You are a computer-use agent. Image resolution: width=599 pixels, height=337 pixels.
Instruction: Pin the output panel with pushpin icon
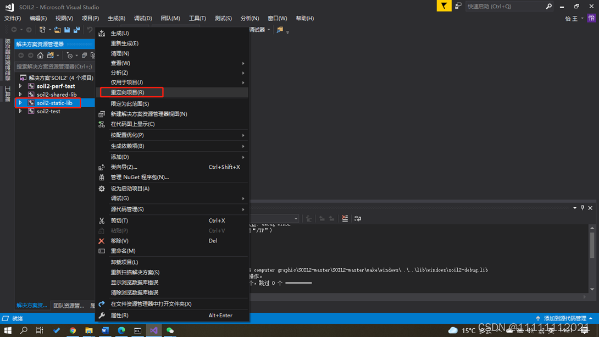(583, 208)
